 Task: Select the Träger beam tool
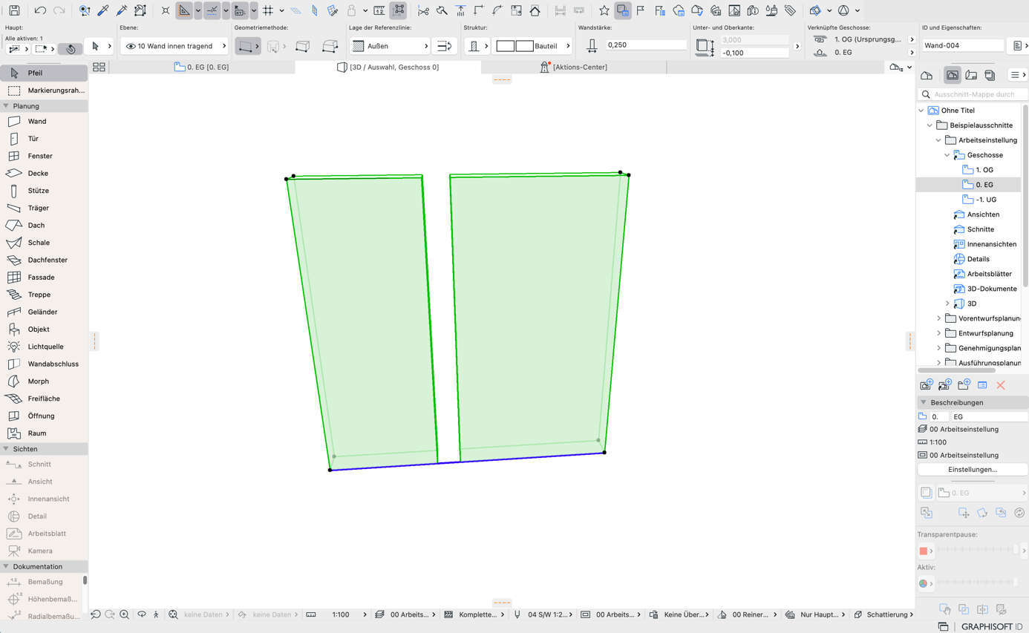pos(44,208)
